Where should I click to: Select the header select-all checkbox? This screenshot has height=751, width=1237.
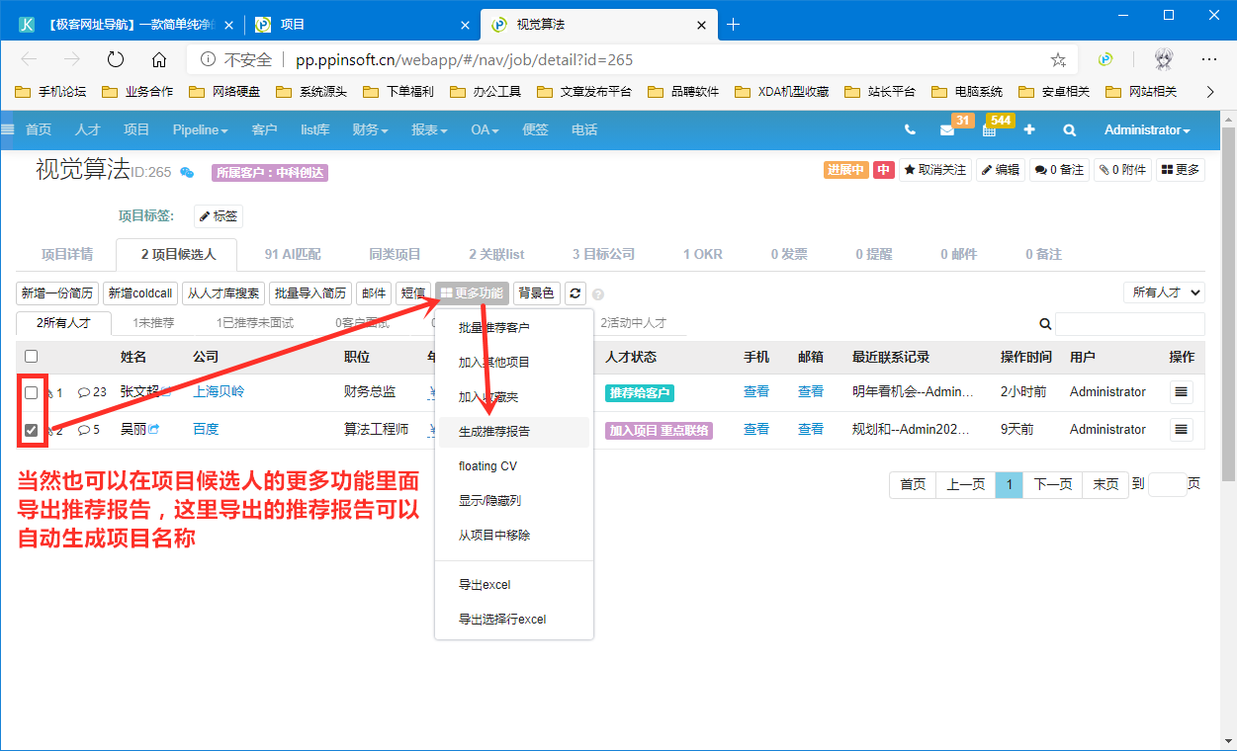[31, 357]
